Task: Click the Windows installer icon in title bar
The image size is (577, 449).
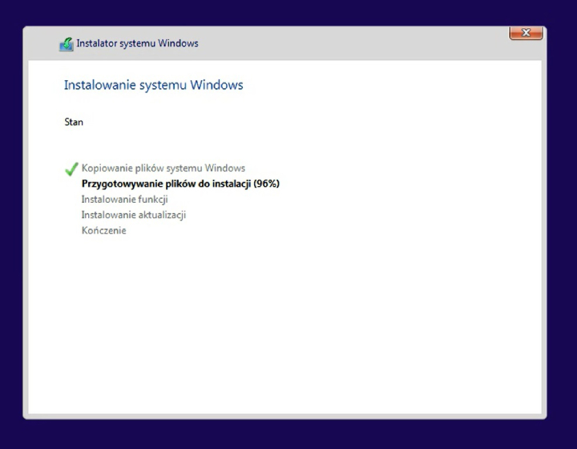Action: click(67, 44)
